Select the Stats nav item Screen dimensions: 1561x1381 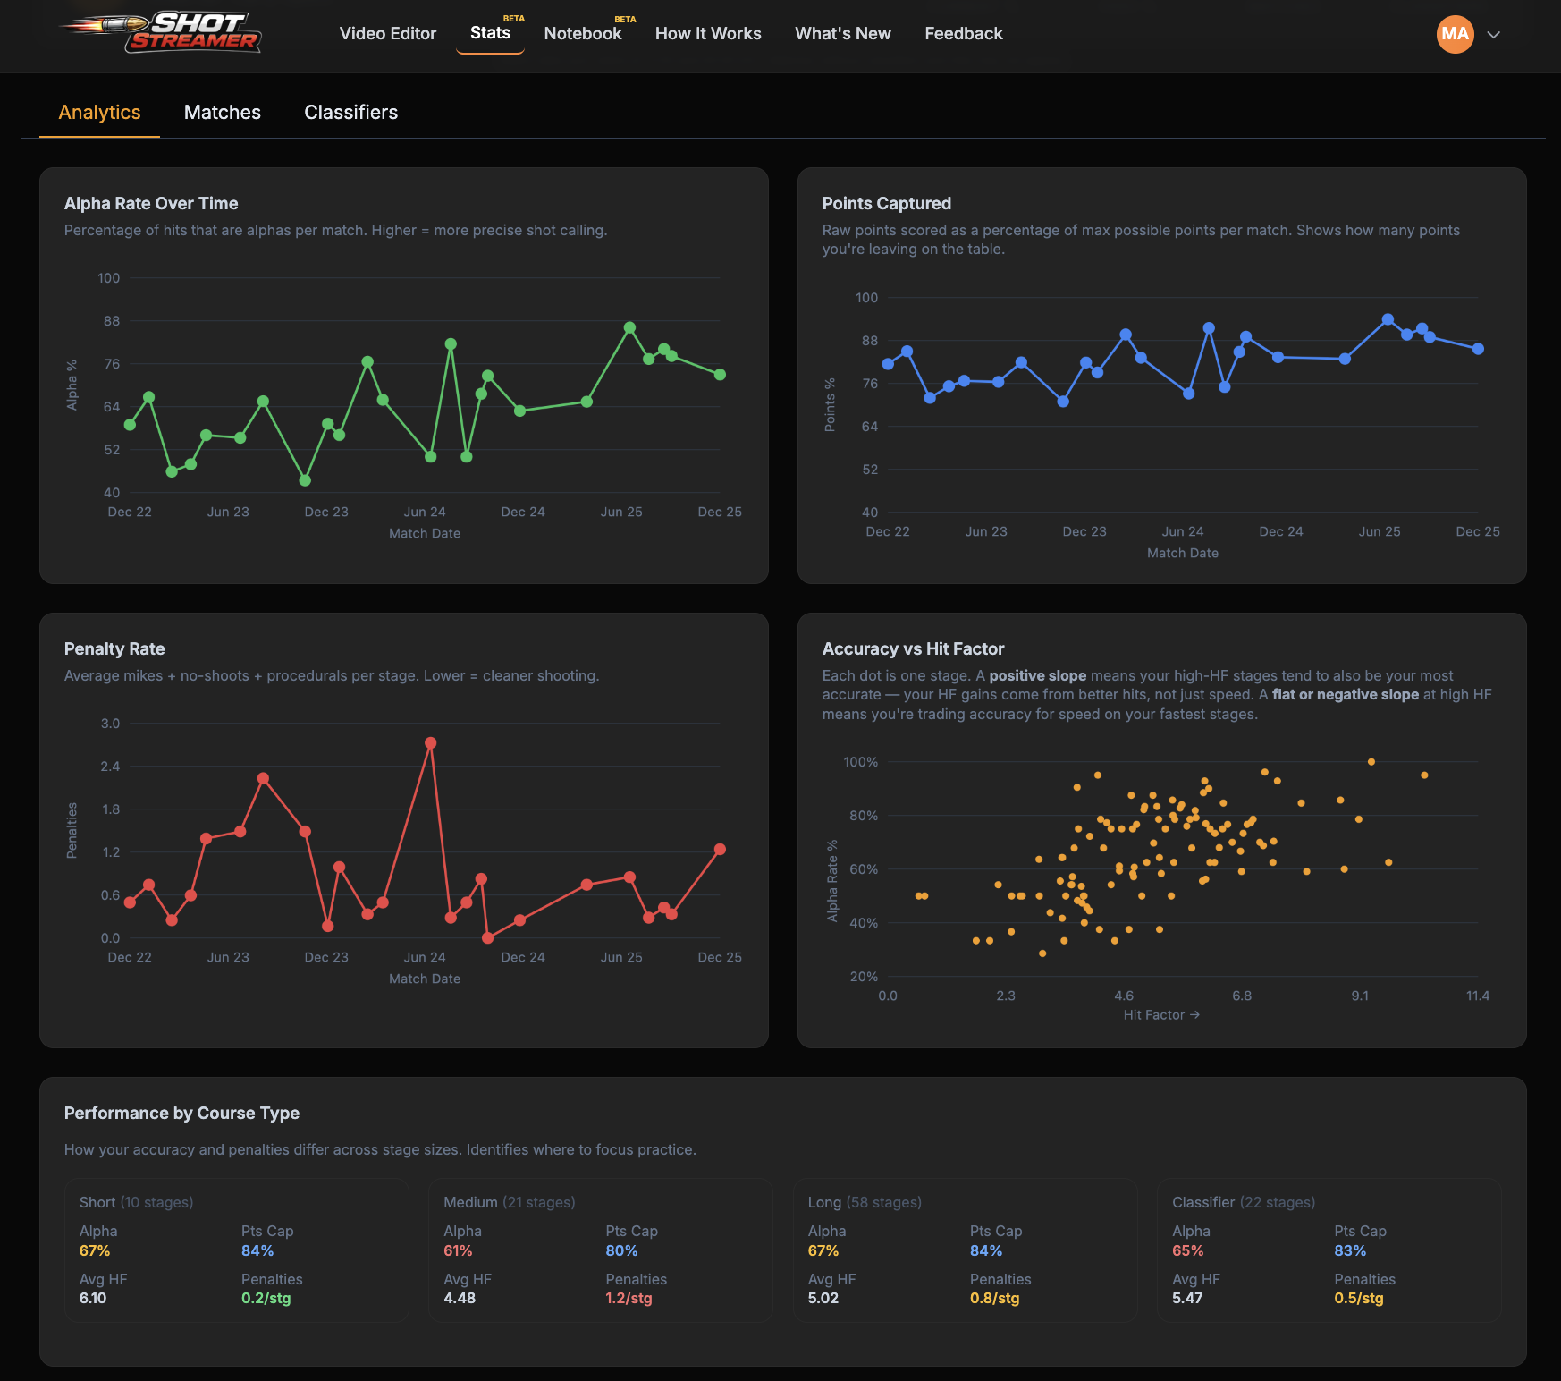(x=490, y=32)
